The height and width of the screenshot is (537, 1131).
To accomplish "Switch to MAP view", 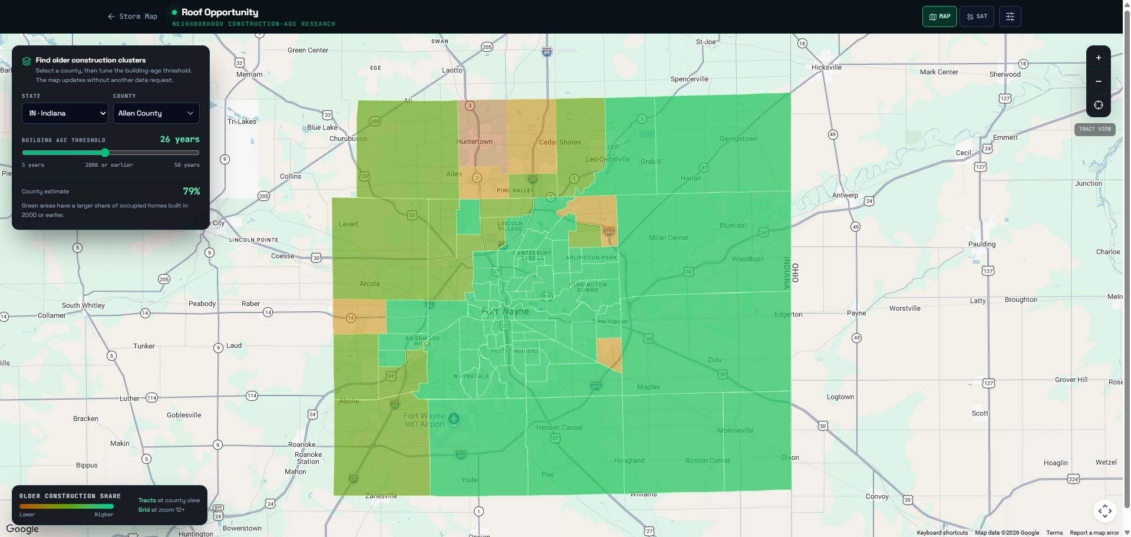I will click(x=939, y=17).
